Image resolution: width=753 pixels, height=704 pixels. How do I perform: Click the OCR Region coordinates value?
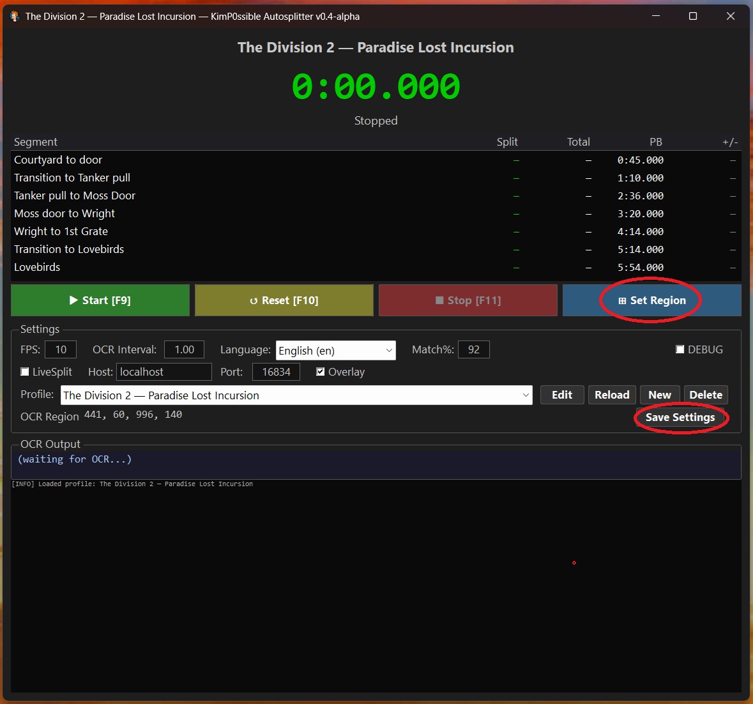click(x=133, y=415)
